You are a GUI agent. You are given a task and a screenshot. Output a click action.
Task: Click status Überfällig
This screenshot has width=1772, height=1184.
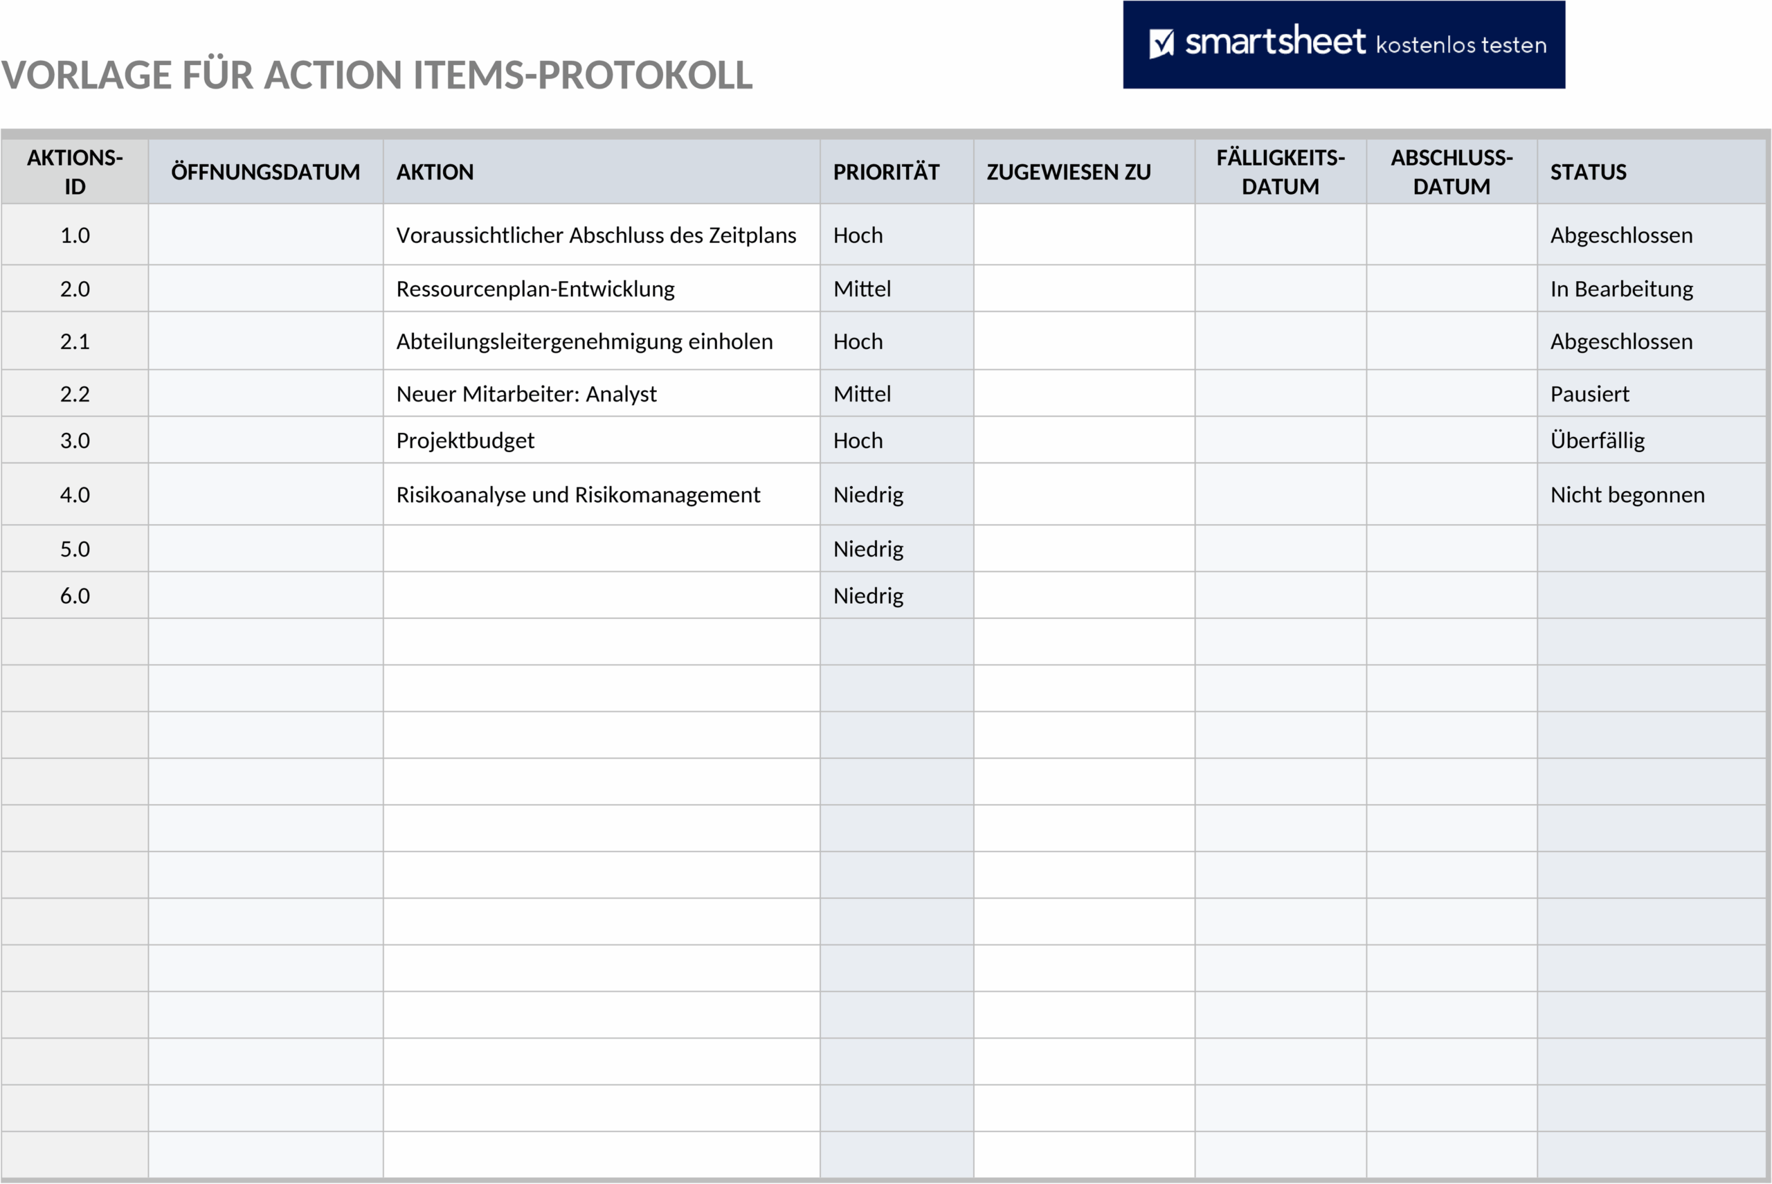click(x=1652, y=440)
